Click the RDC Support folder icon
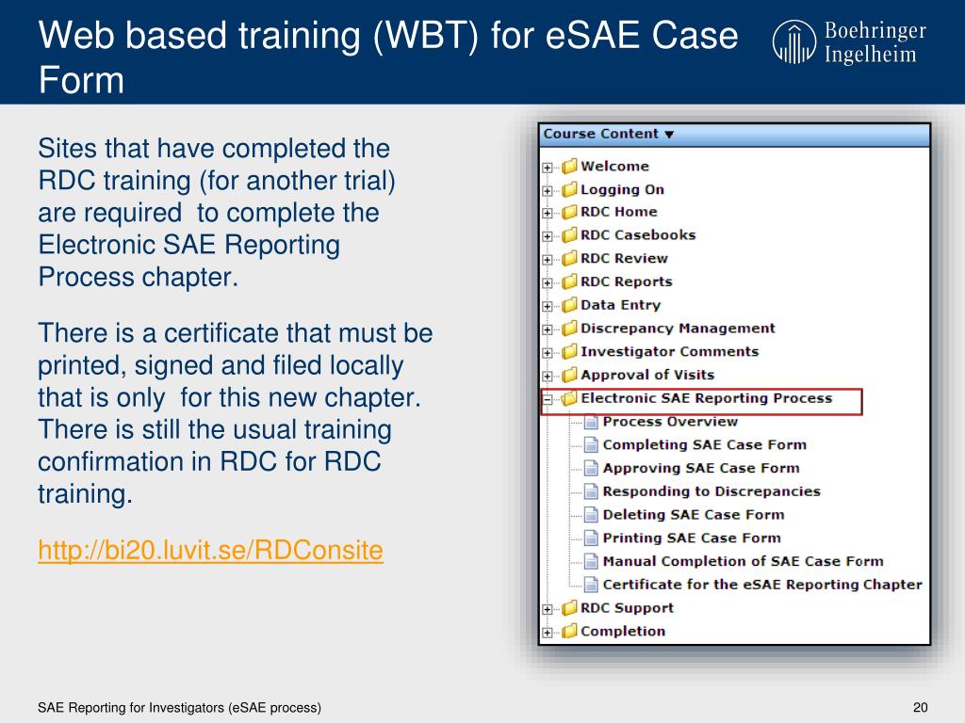The width and height of the screenshot is (965, 723). point(569,608)
